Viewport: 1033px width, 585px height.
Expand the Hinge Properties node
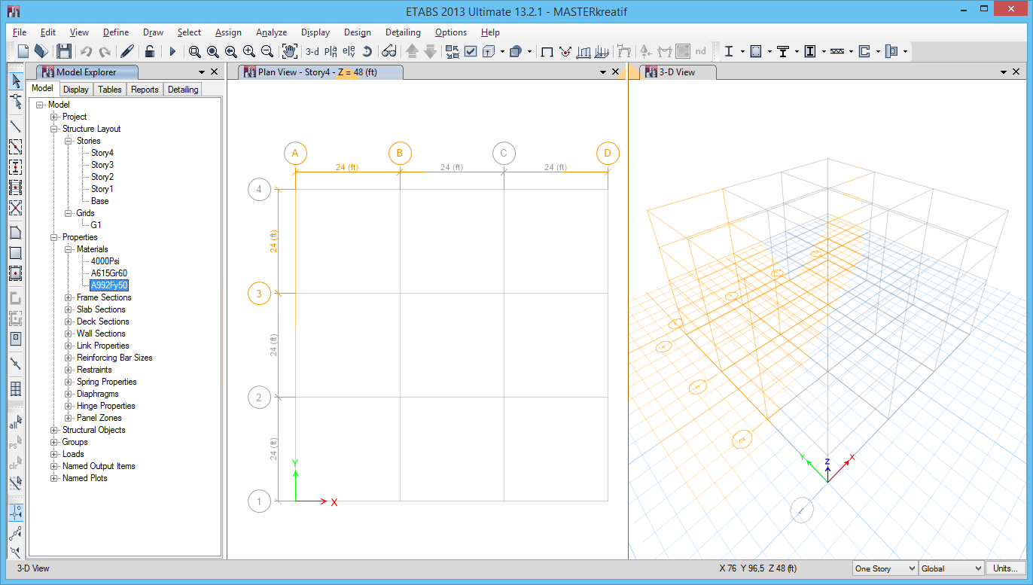69,406
